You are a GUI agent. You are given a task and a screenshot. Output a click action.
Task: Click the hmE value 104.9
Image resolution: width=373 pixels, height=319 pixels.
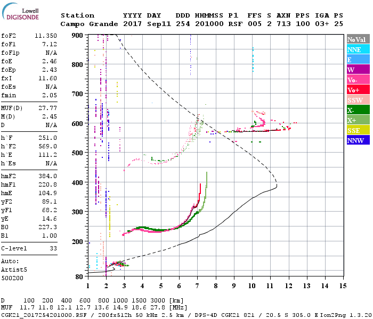(47, 193)
